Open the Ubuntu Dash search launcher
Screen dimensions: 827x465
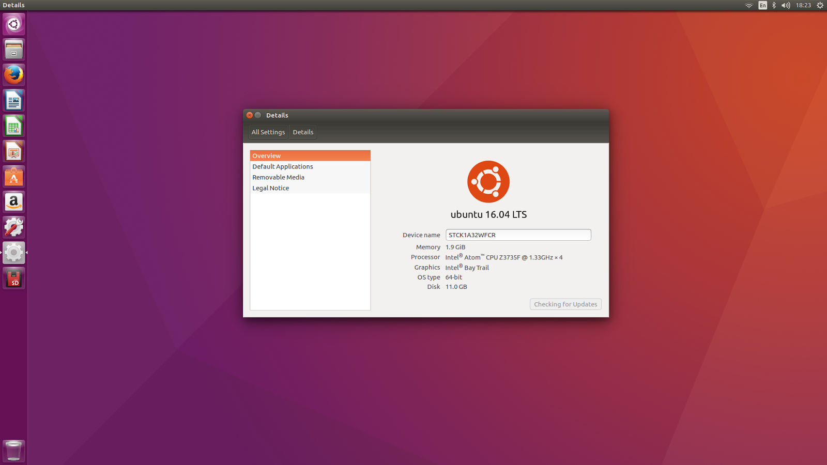(14, 24)
